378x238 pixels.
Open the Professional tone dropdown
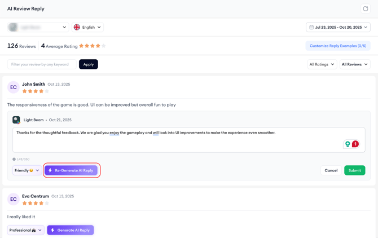click(x=26, y=230)
